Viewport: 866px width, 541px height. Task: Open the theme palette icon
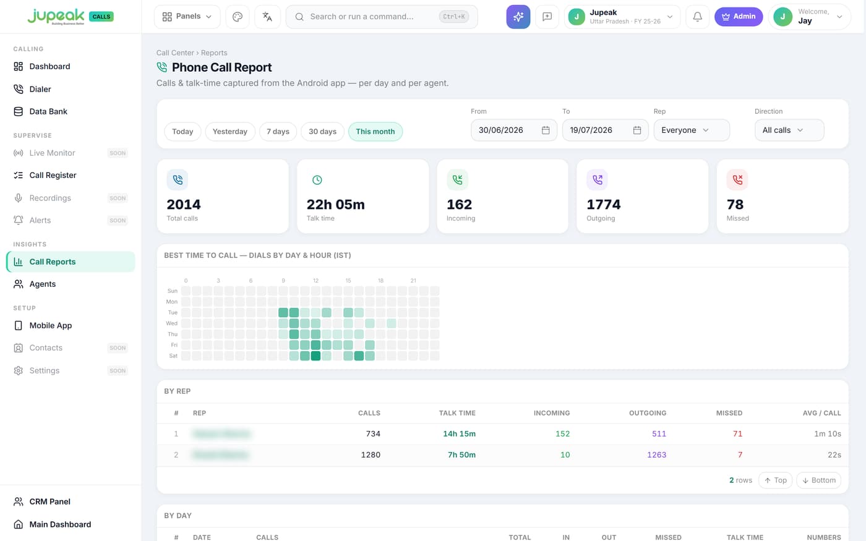pyautogui.click(x=238, y=17)
